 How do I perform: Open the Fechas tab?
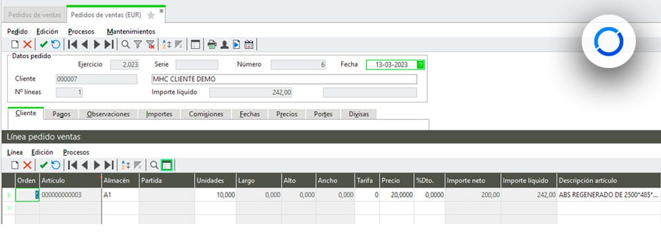point(250,114)
